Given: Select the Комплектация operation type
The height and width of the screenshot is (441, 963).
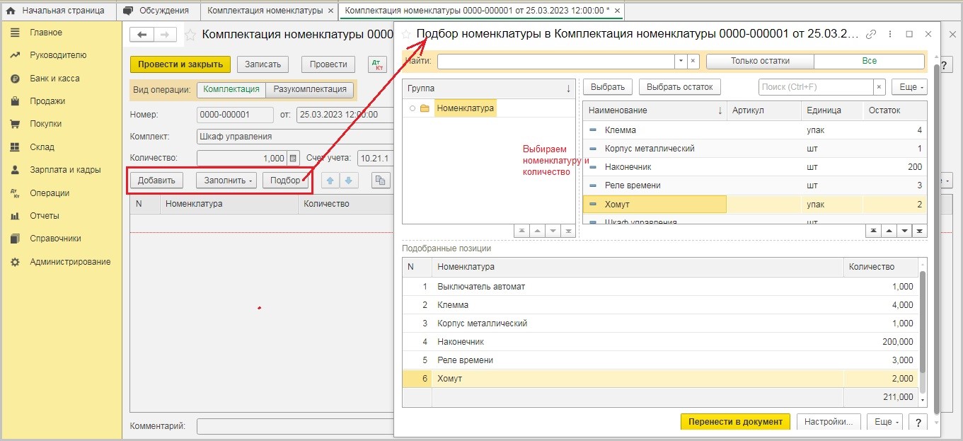Looking at the screenshot, I should click(x=231, y=90).
